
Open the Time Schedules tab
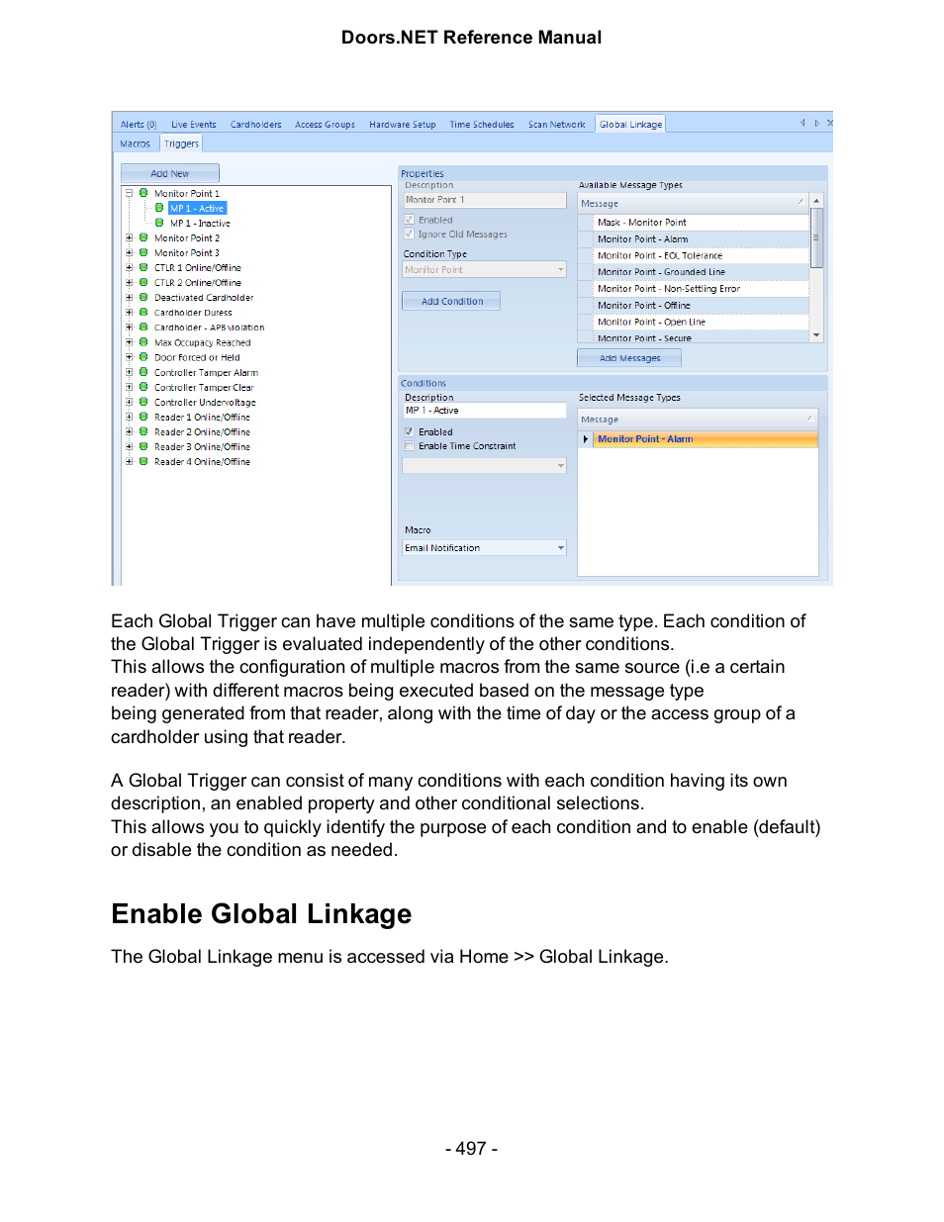pyautogui.click(x=481, y=125)
